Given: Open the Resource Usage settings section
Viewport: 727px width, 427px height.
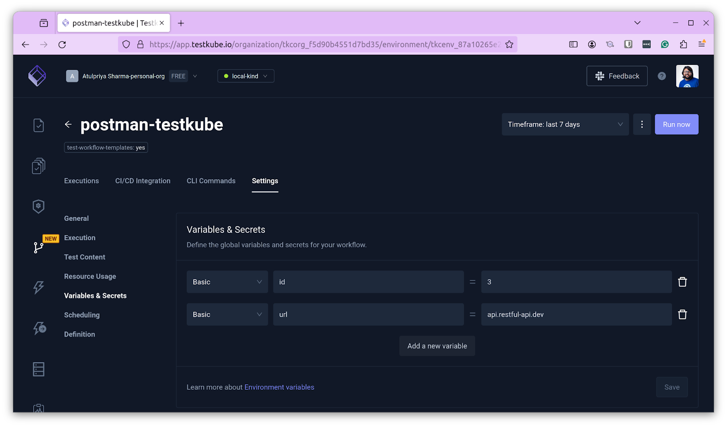Looking at the screenshot, I should pos(90,276).
